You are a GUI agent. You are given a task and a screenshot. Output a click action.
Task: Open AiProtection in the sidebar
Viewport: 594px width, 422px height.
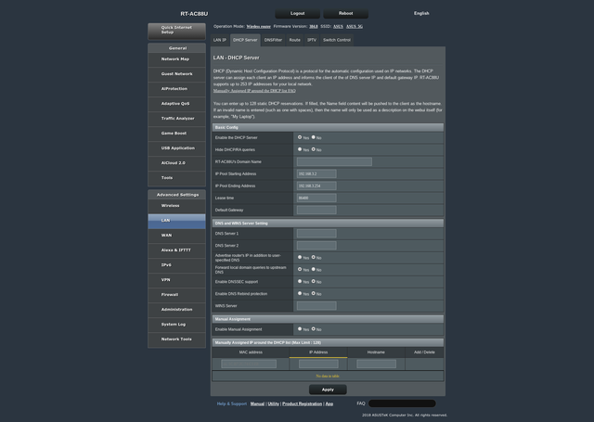coord(176,88)
